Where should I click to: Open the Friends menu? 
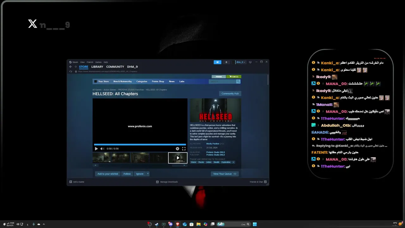point(90,62)
